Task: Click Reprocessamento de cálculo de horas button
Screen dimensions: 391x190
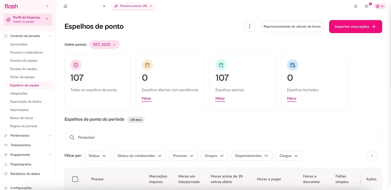Action: [x=292, y=26]
